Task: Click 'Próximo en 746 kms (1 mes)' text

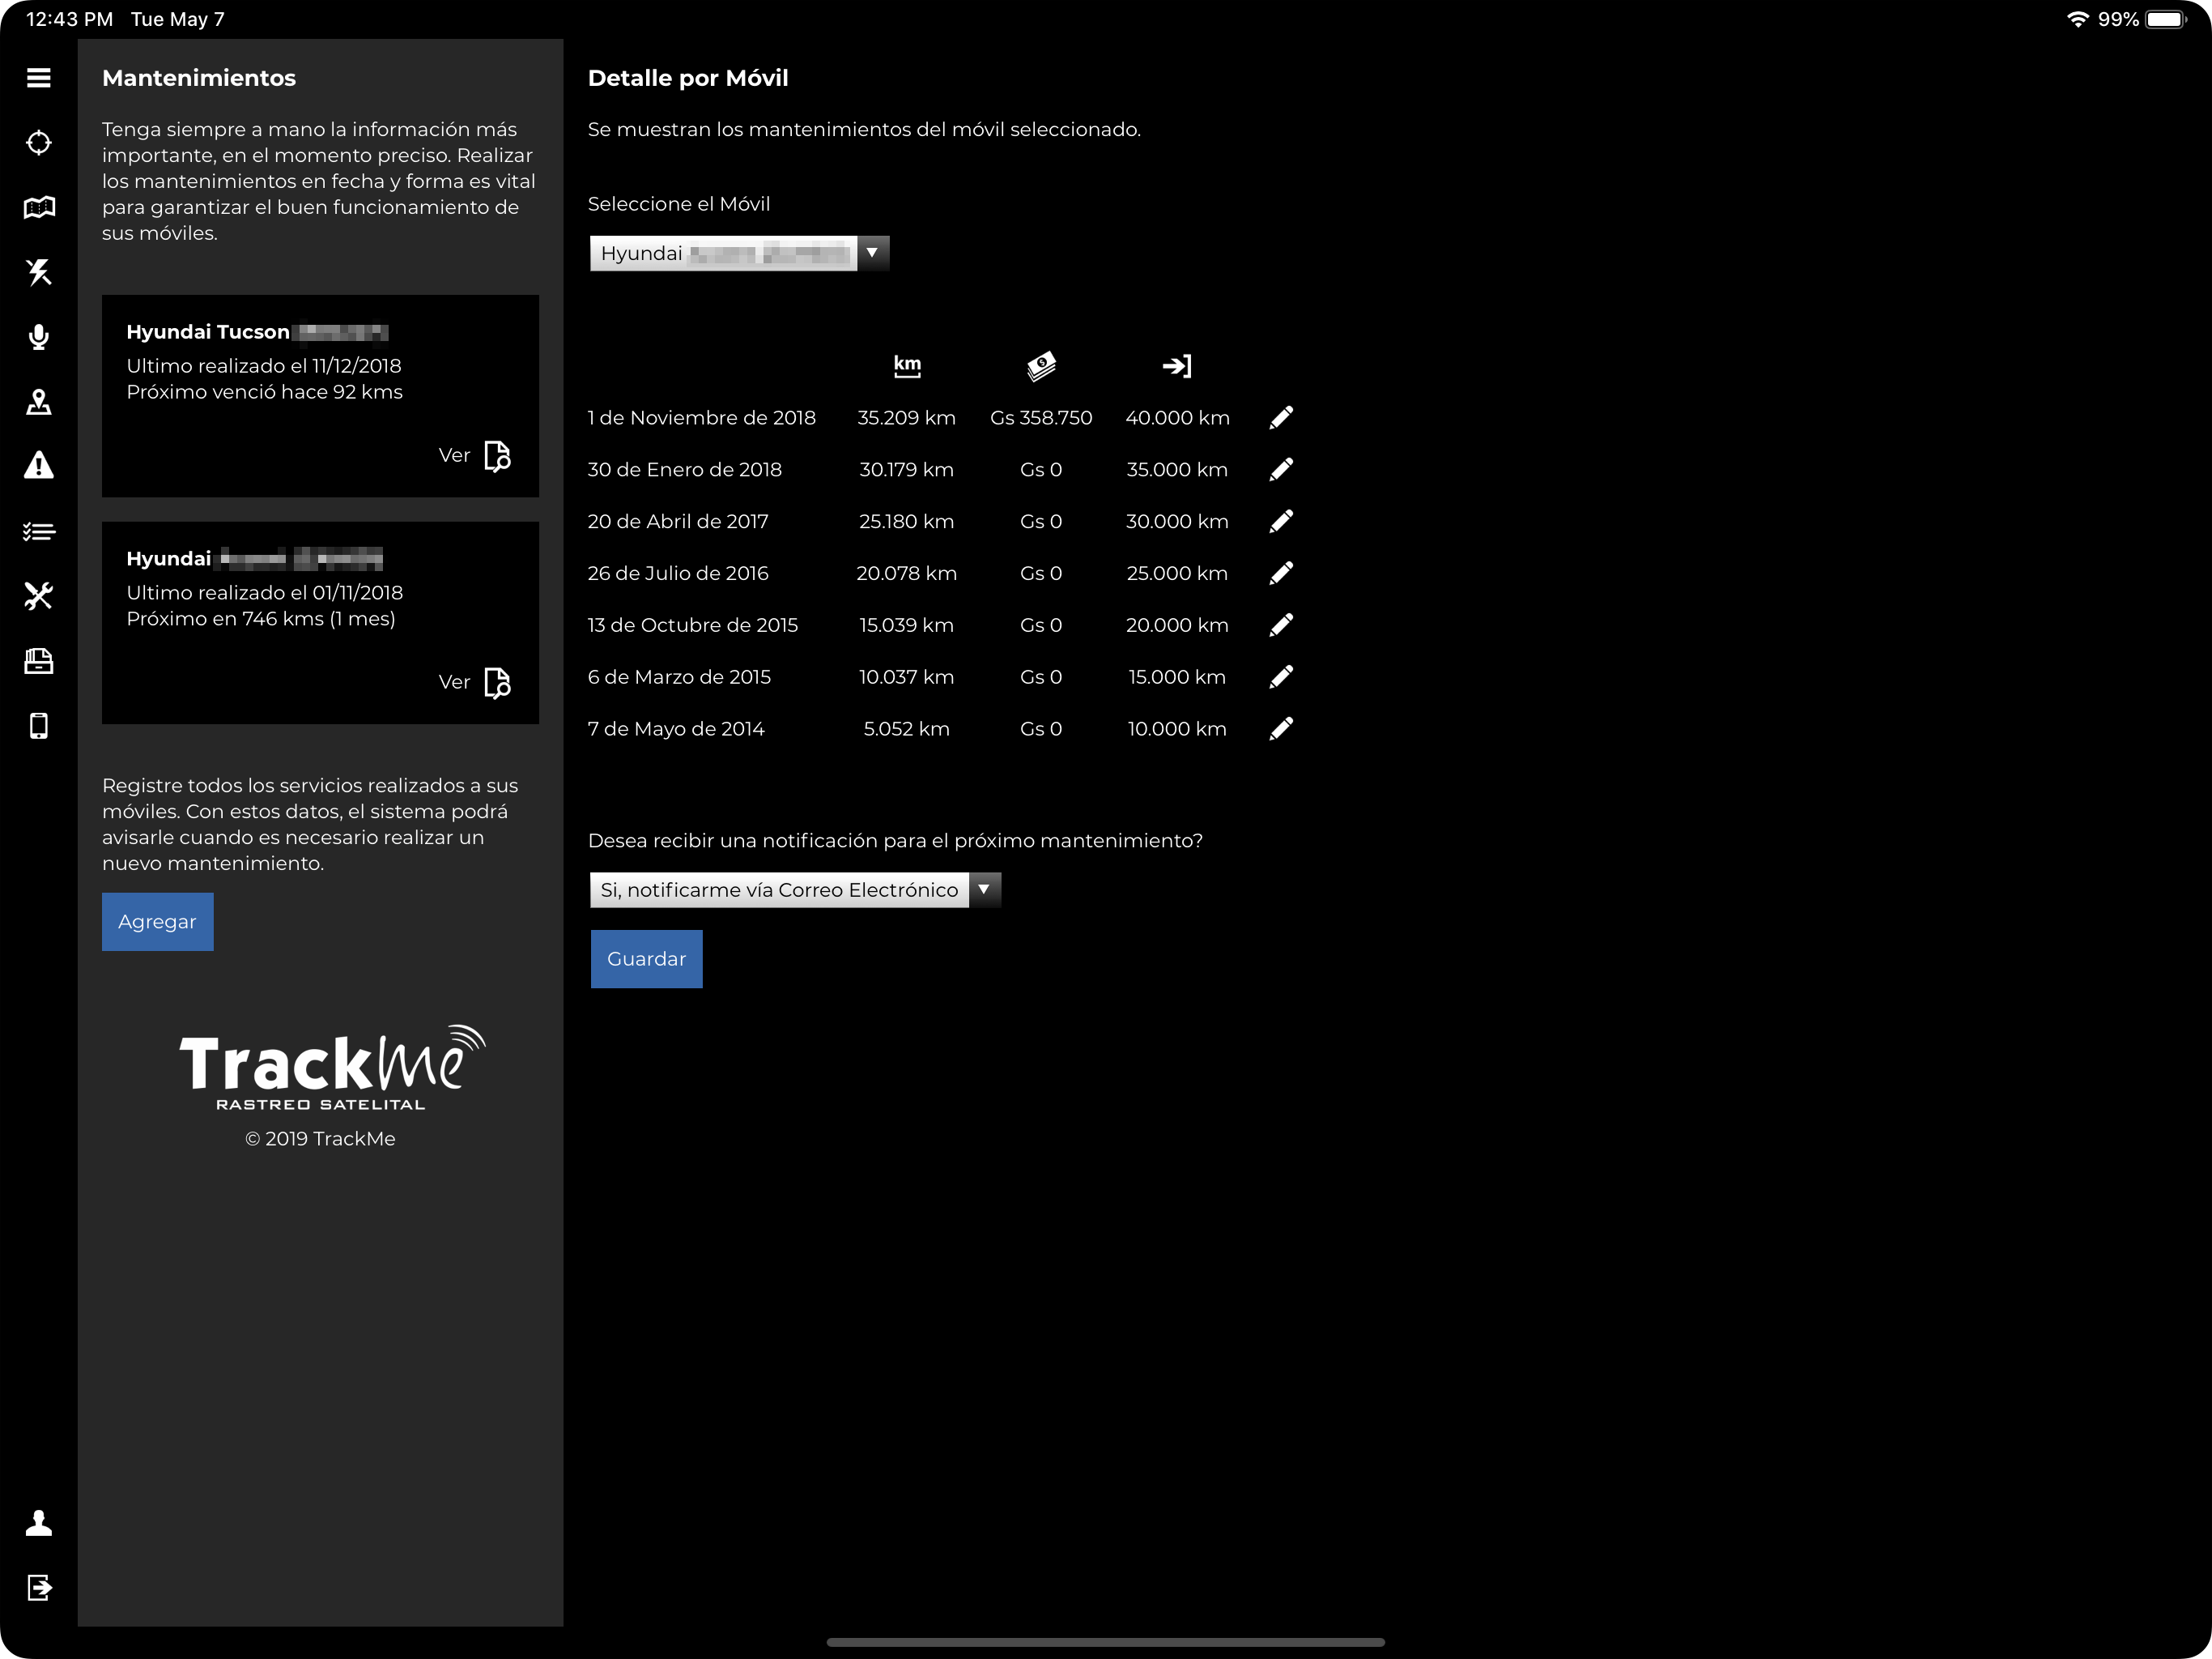Action: pyautogui.click(x=261, y=620)
